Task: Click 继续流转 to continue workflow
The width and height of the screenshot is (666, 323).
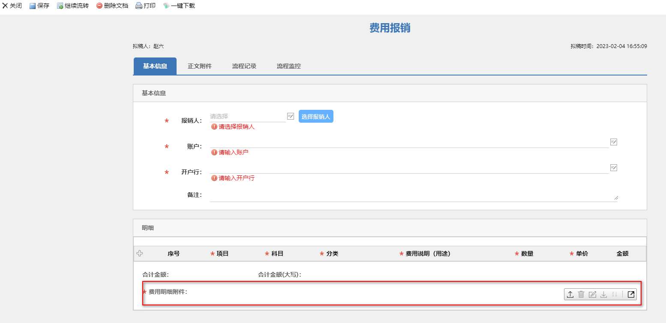Action: coord(73,6)
